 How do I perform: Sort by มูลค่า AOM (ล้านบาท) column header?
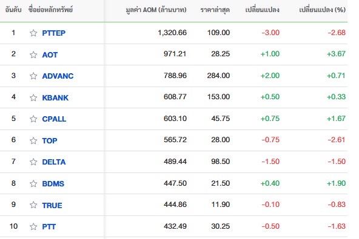point(156,10)
